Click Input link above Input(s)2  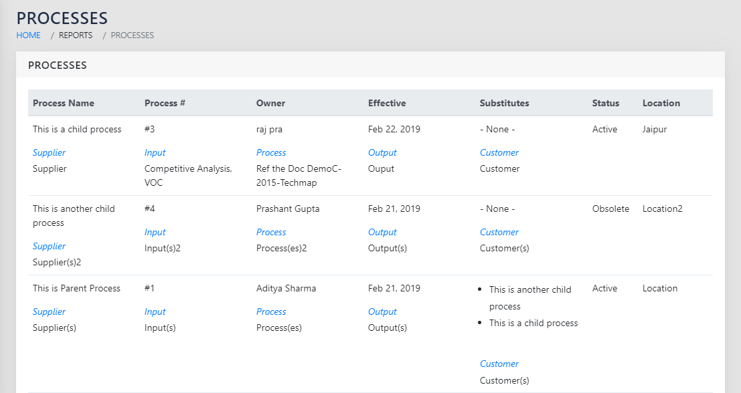[155, 232]
